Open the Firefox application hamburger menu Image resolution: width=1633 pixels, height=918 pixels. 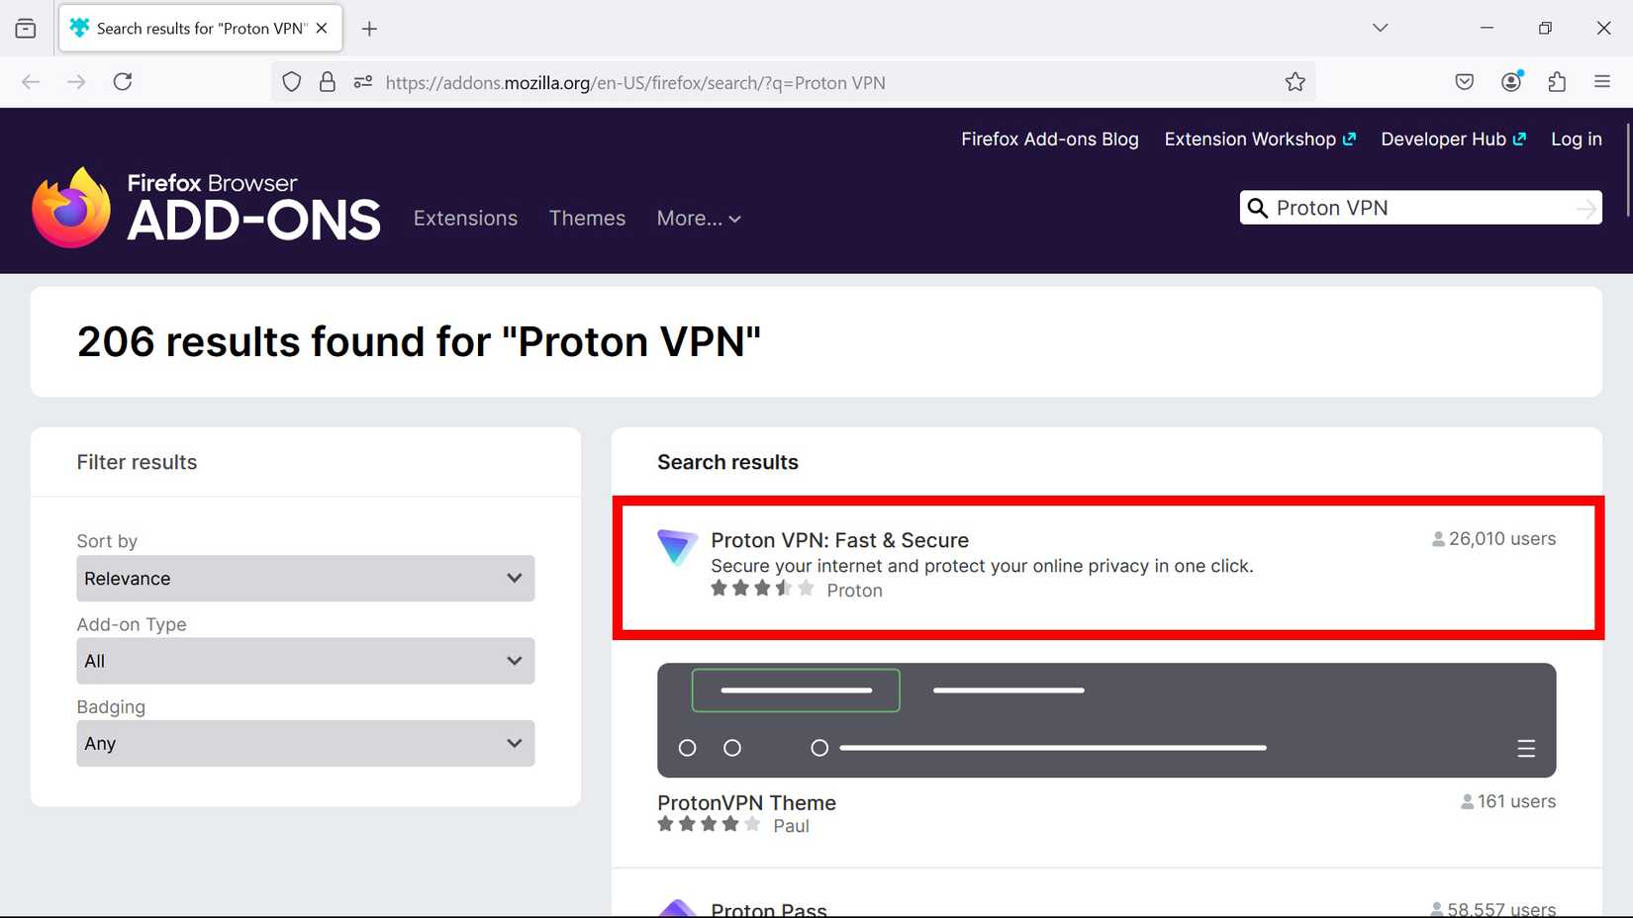point(1602,82)
